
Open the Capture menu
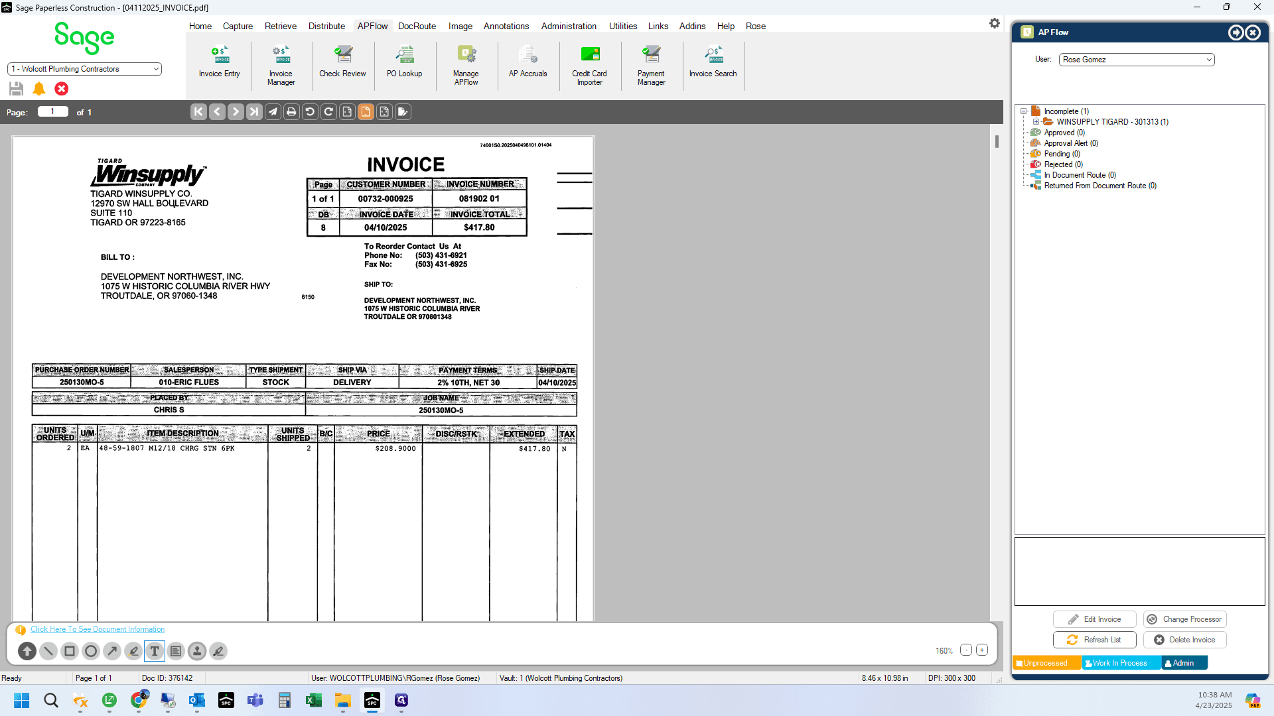pyautogui.click(x=238, y=26)
